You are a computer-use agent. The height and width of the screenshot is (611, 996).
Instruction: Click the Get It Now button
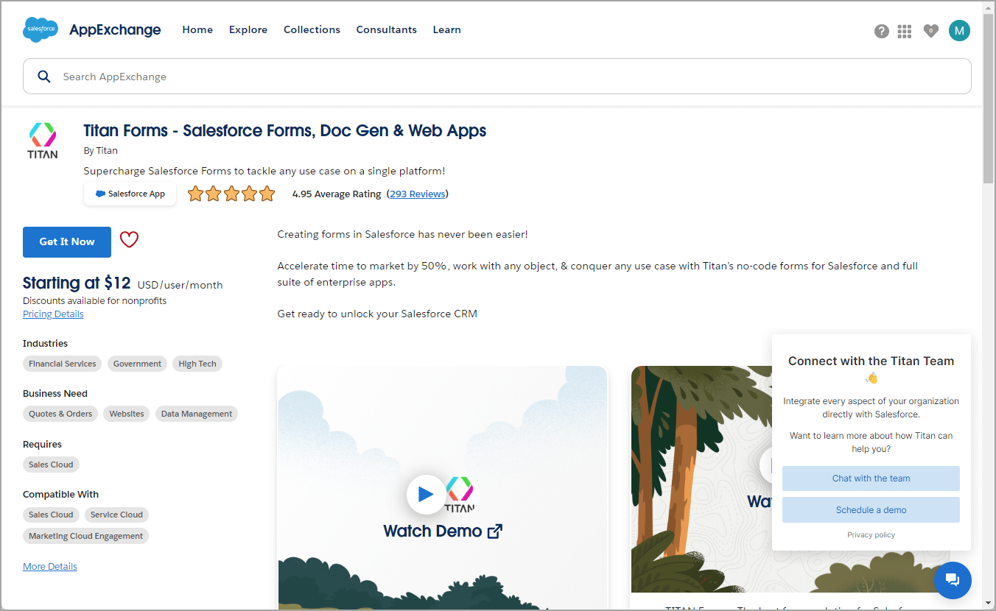67,242
